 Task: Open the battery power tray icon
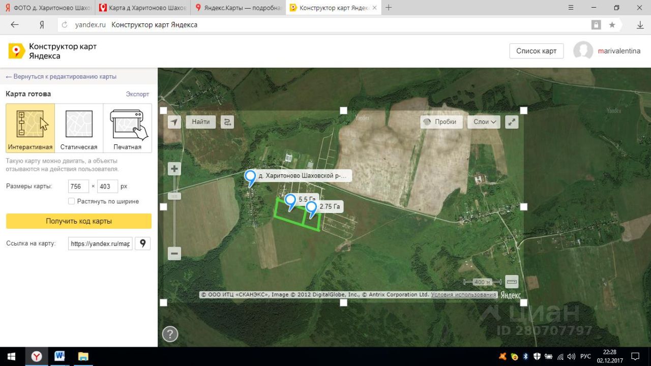pos(549,356)
